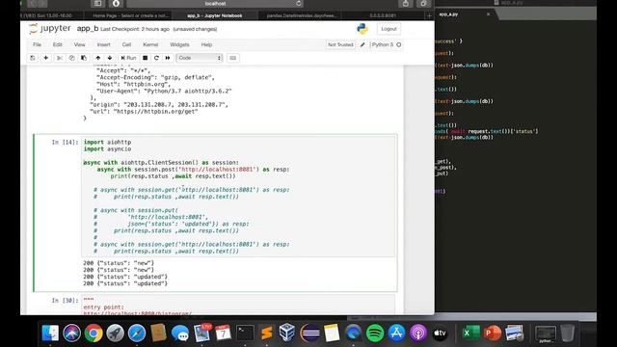This screenshot has height=347, width=617.
Task: Open the Help menu in Jupyter
Action: (x=206, y=45)
